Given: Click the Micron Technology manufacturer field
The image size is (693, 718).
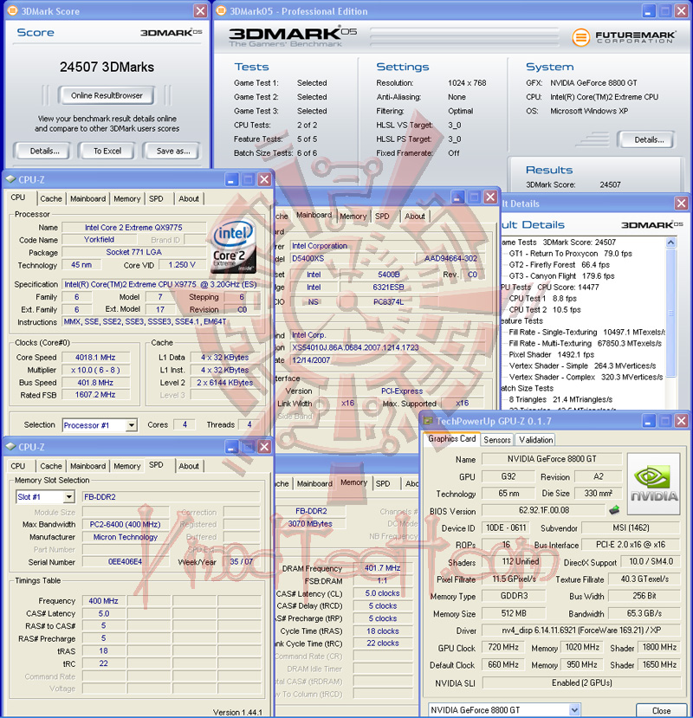Looking at the screenshot, I should point(125,537).
